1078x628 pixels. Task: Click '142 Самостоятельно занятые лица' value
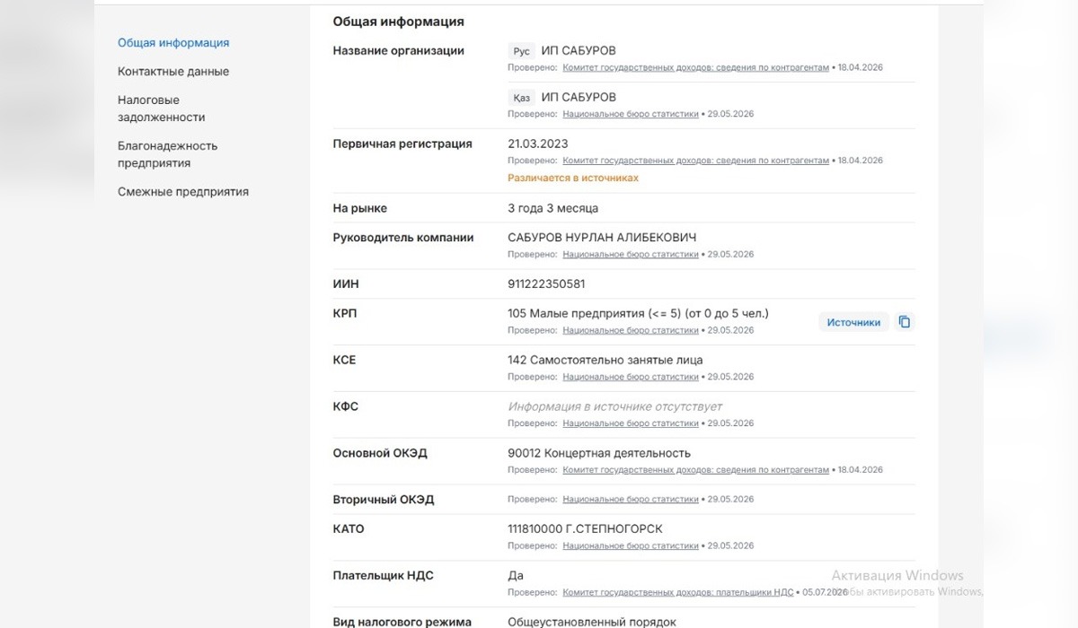[605, 360]
